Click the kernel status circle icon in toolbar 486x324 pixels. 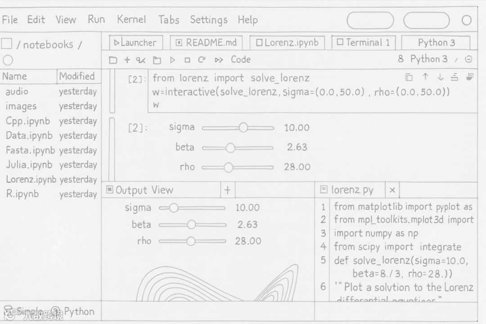click(x=468, y=59)
